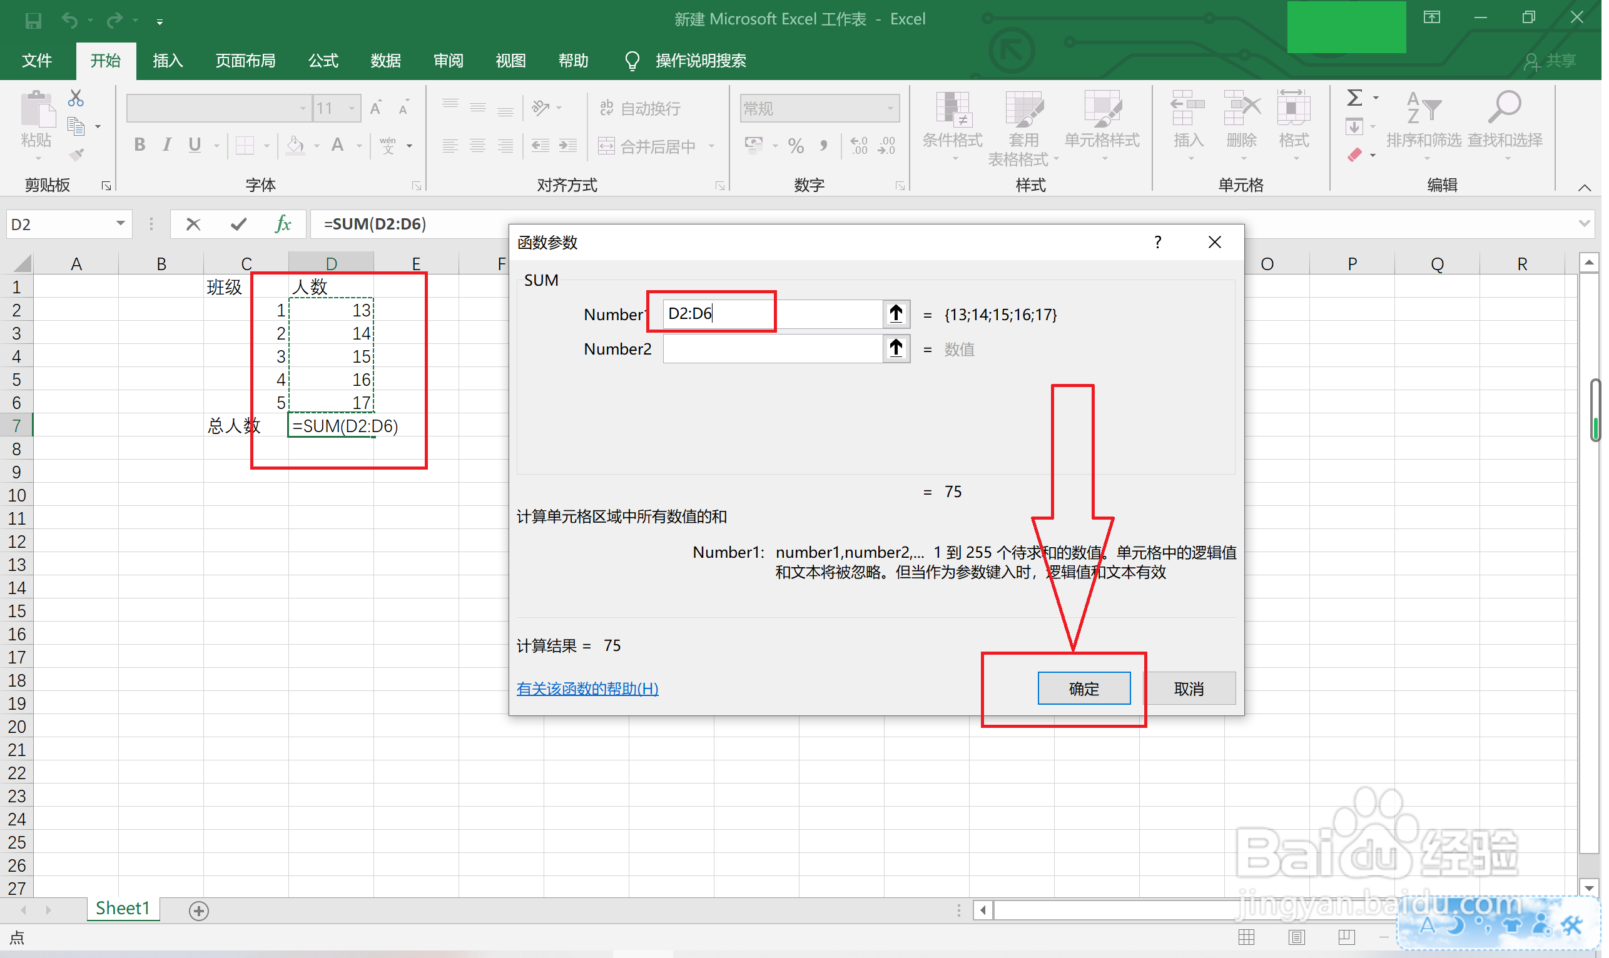Click the percent style icon
The image size is (1609, 958).
(798, 146)
